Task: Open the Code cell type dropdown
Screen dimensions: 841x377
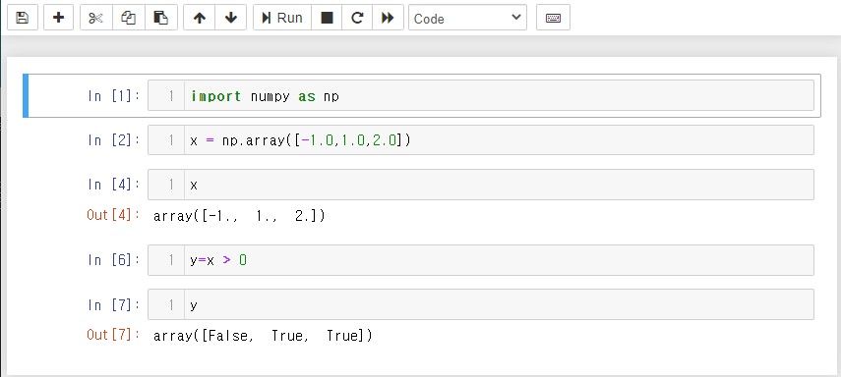Action: click(x=467, y=18)
